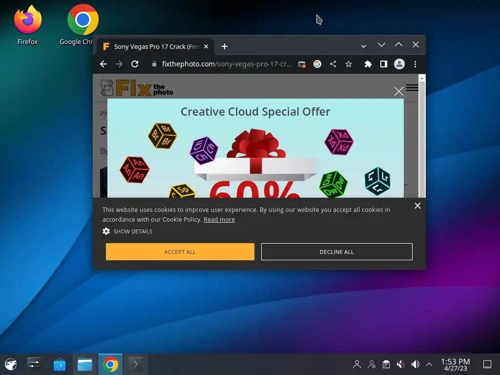Click the Google icon in address bar
The height and width of the screenshot is (375, 500).
click(317, 64)
